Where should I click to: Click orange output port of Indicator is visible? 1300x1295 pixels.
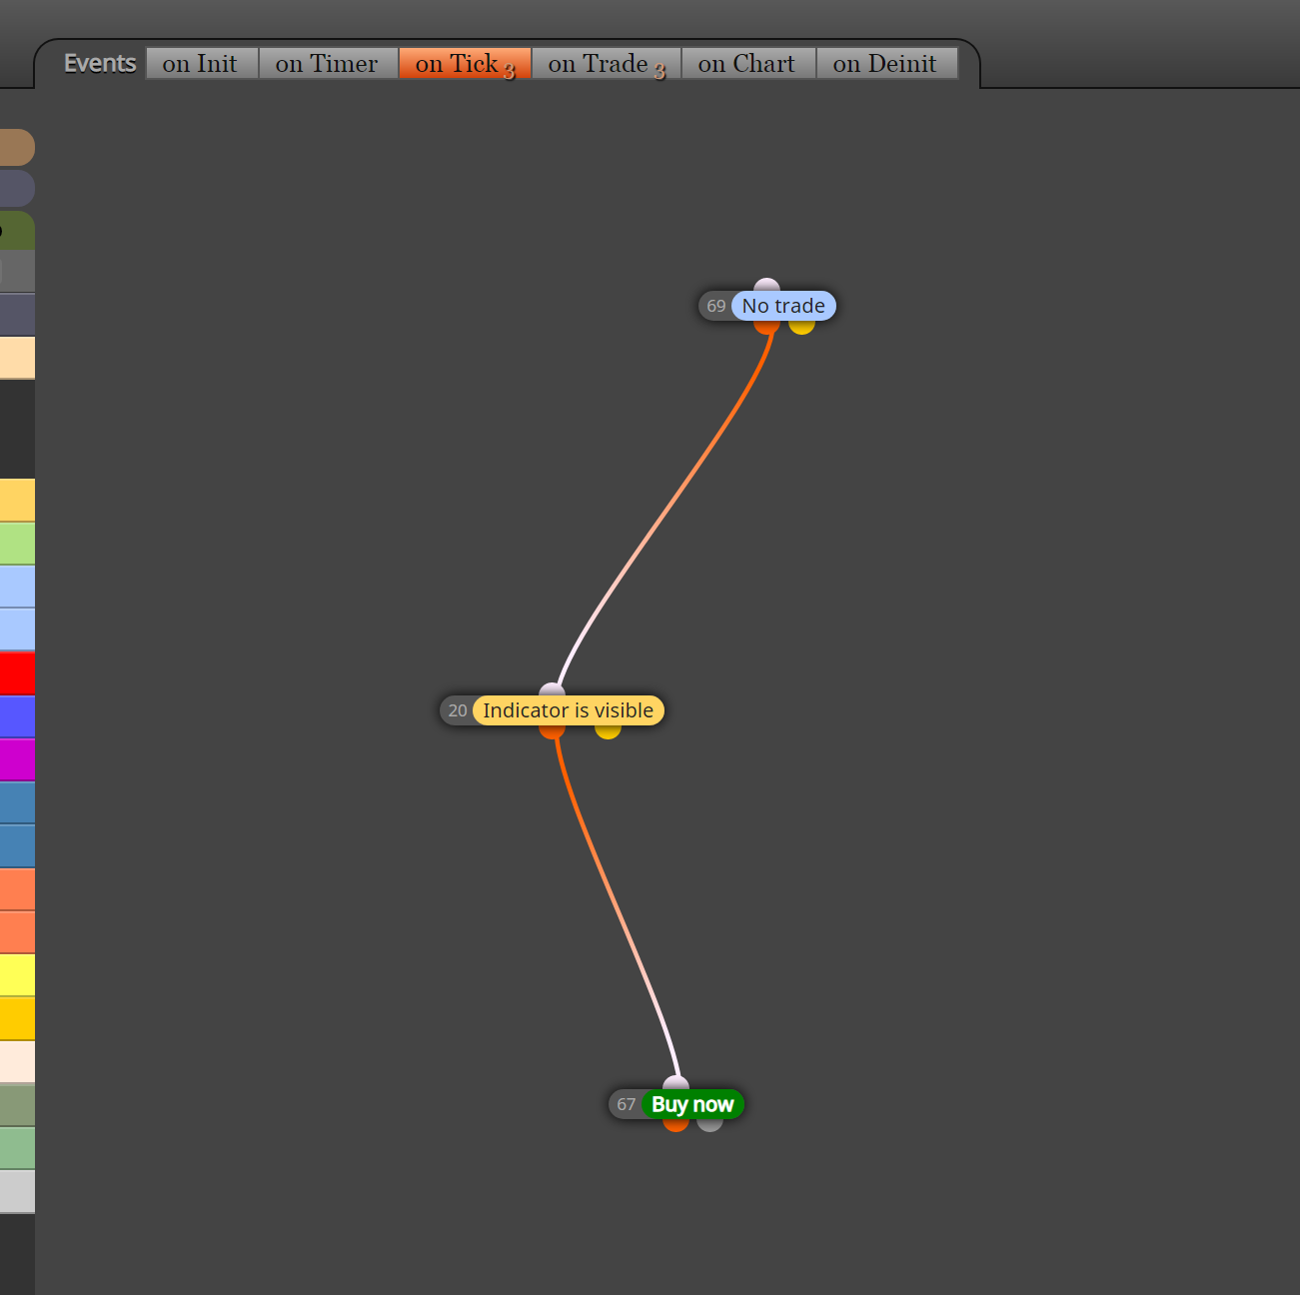tap(552, 731)
